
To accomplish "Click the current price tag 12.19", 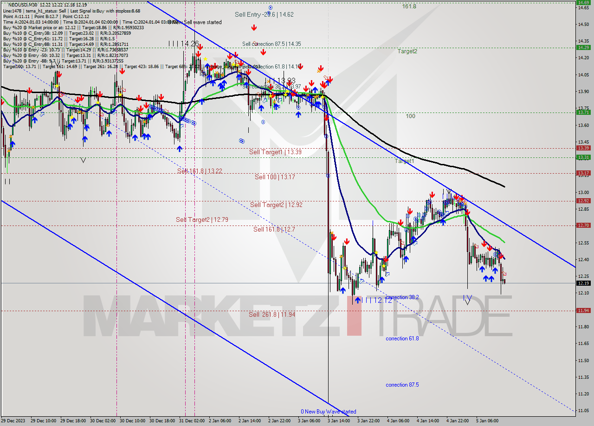I will coord(583,283).
